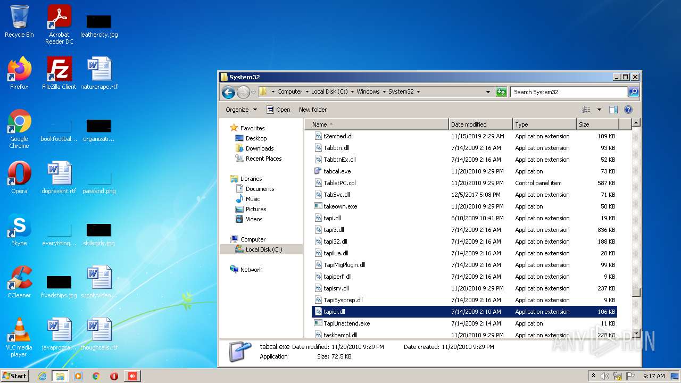This screenshot has width=681, height=383.
Task: Select Desktop under Favorites
Action: point(256,138)
